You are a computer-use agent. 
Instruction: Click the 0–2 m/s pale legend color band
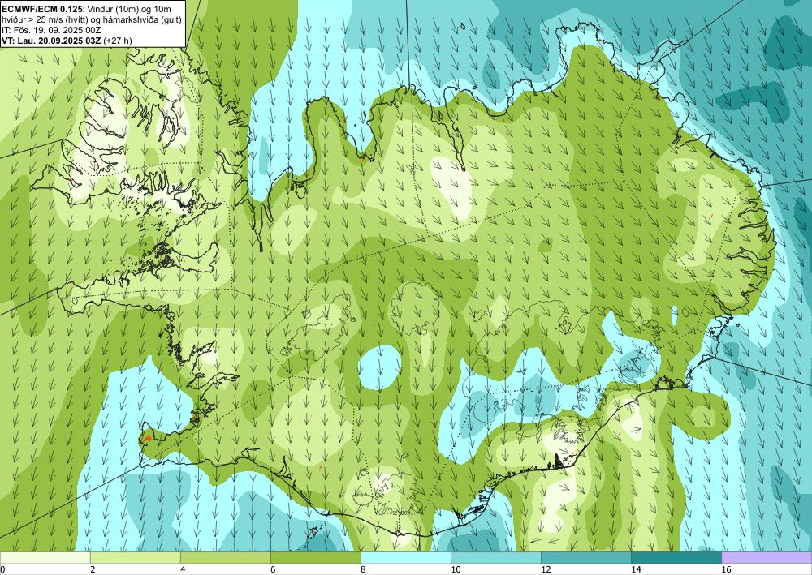click(x=45, y=557)
